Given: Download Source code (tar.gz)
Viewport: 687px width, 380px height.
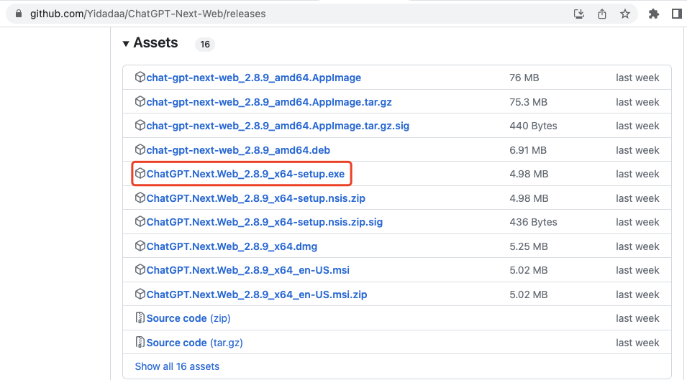Looking at the screenshot, I should pyautogui.click(x=194, y=343).
